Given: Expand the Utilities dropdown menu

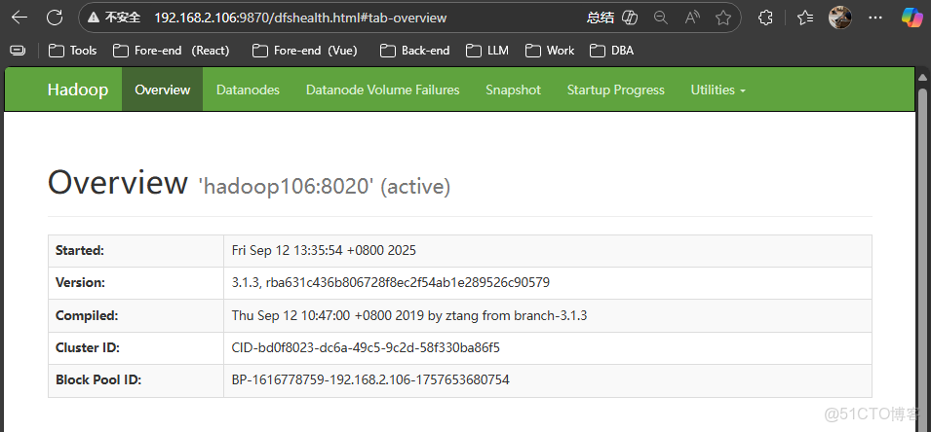Looking at the screenshot, I should (718, 90).
